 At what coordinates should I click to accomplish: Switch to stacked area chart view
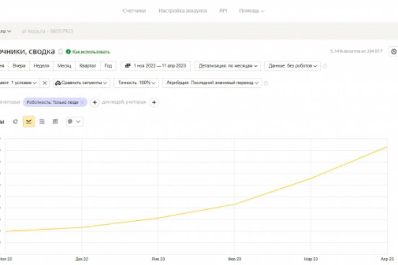click(42, 121)
